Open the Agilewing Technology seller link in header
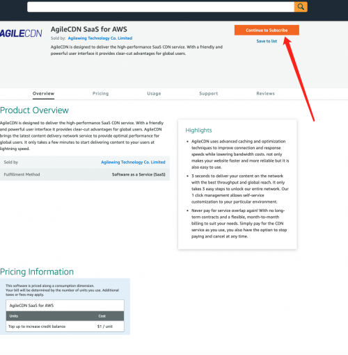The image size is (348, 355). pos(100,38)
